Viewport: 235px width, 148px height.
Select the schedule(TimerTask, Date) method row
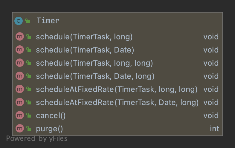[x=85, y=50]
